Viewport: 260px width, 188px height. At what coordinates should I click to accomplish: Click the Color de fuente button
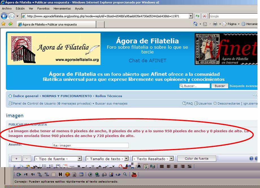point(197,159)
